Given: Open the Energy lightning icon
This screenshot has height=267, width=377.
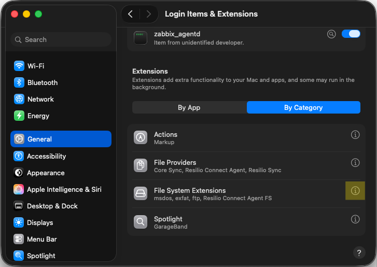Looking at the screenshot, I should tap(19, 116).
